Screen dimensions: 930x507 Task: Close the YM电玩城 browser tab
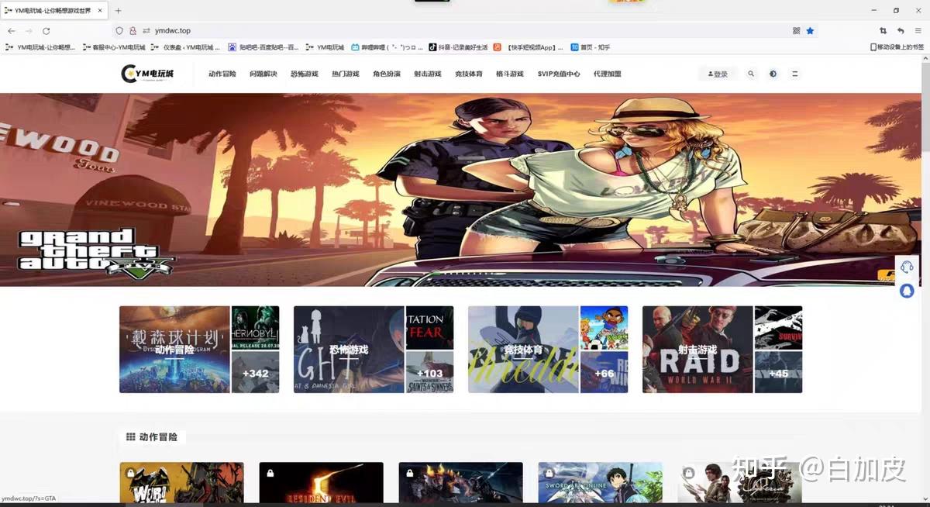pyautogui.click(x=101, y=11)
